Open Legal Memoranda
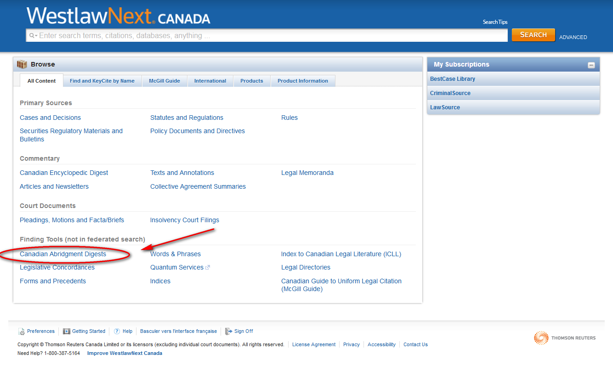The width and height of the screenshot is (613, 371). (307, 173)
